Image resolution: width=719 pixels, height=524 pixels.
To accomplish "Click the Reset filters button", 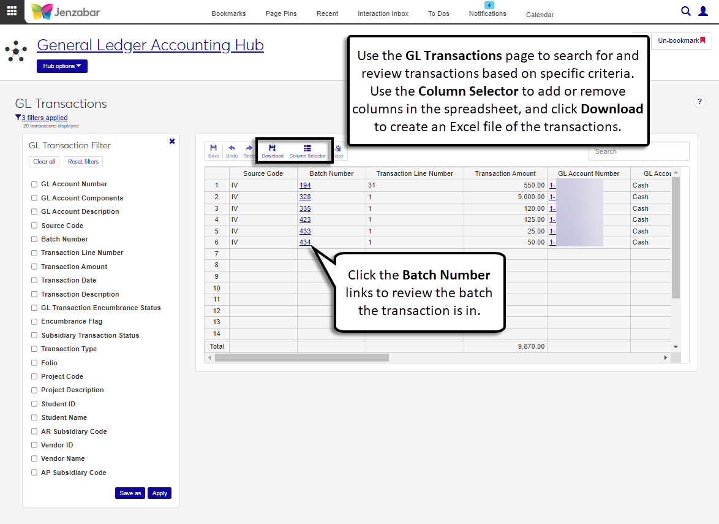I will (83, 162).
